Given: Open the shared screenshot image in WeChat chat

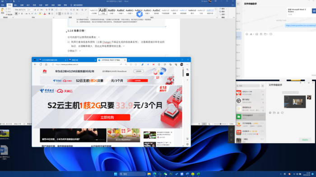Looking at the screenshot, I should click(x=295, y=102).
